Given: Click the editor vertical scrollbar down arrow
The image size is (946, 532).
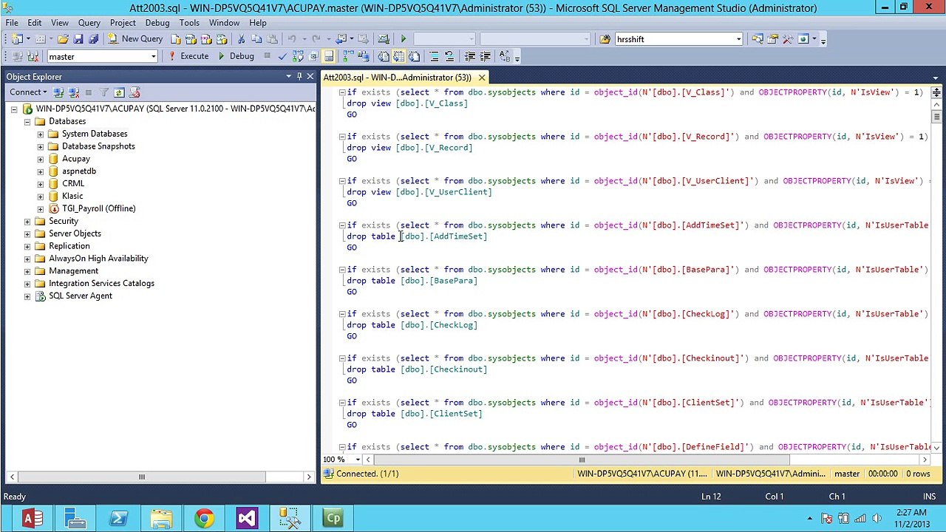Looking at the screenshot, I should 936,447.
